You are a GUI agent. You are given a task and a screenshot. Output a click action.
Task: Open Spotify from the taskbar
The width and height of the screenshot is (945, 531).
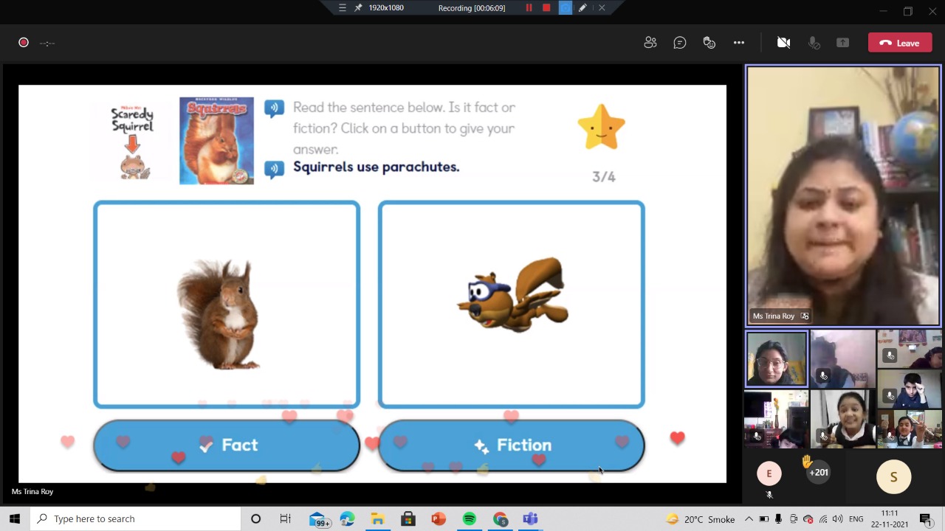(x=470, y=519)
